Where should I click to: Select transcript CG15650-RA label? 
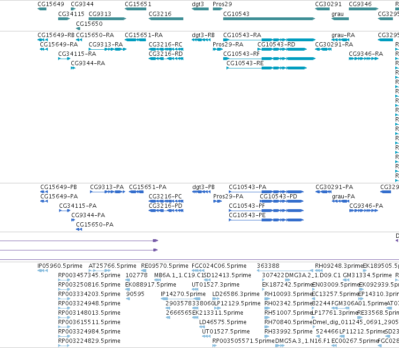95,35
